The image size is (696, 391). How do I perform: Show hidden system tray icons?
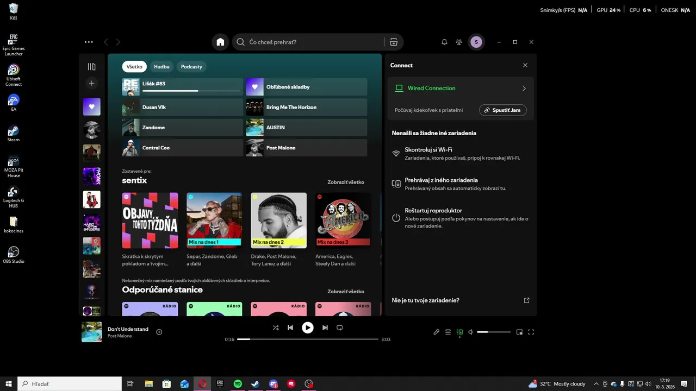(596, 384)
